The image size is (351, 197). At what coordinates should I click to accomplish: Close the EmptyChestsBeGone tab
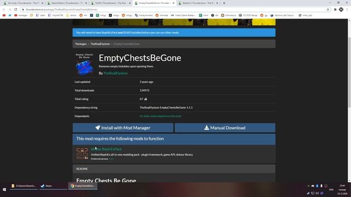click(173, 3)
